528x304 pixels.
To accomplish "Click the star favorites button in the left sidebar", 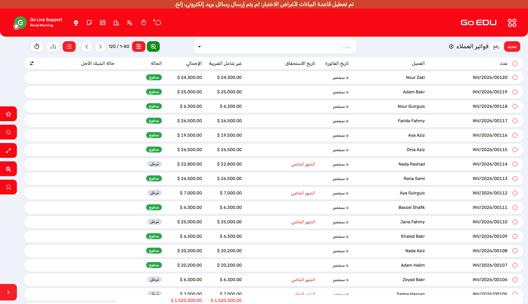I will pos(8,114).
